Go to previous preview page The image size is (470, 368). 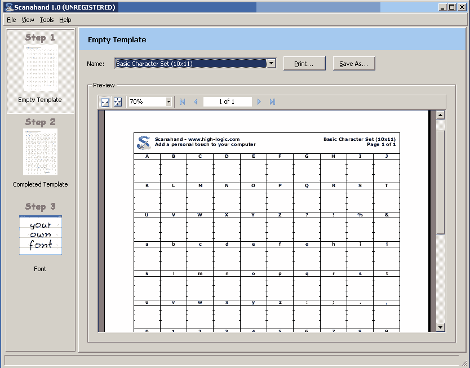tap(196, 102)
